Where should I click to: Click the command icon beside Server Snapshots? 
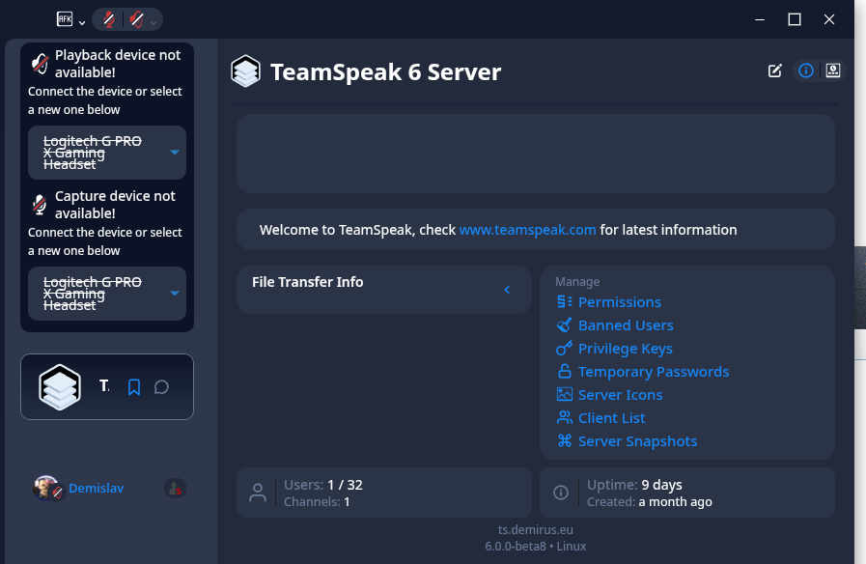tap(565, 440)
